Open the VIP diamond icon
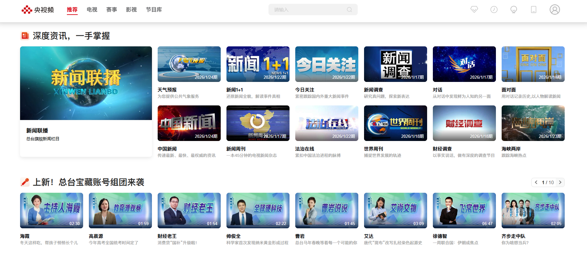 coord(474,10)
